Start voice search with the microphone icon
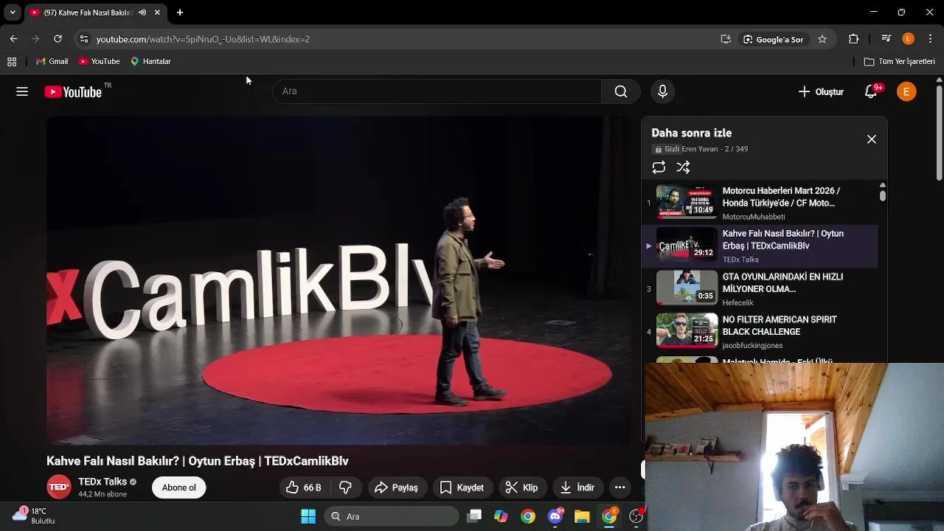The image size is (944, 531). [662, 91]
